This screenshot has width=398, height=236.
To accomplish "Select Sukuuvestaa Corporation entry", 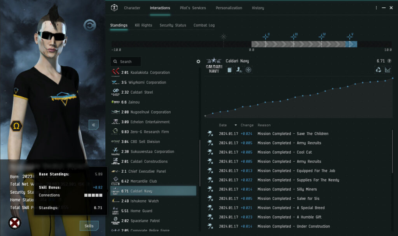I will point(153,152).
